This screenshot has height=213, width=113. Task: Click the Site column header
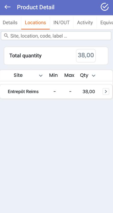coord(18,75)
